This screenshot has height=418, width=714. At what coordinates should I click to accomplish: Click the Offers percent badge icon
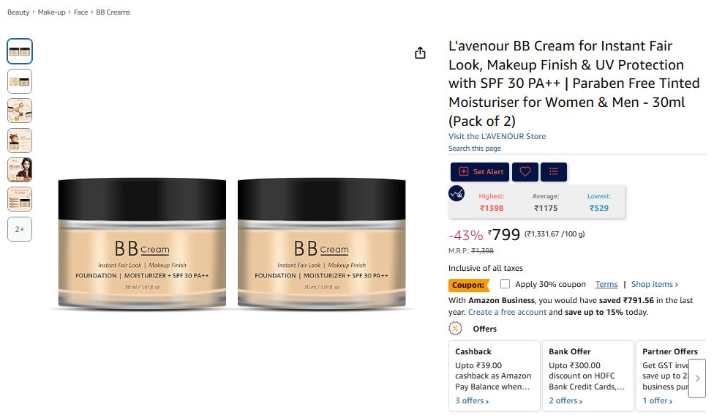point(455,328)
